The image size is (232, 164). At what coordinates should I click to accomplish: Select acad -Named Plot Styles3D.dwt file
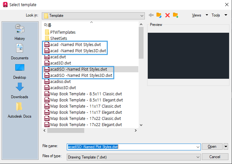coord(75,51)
